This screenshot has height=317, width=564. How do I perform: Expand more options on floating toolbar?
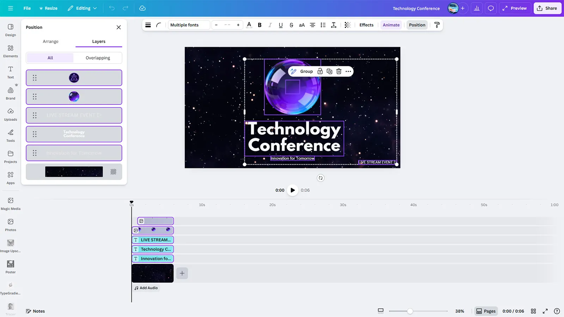[348, 72]
